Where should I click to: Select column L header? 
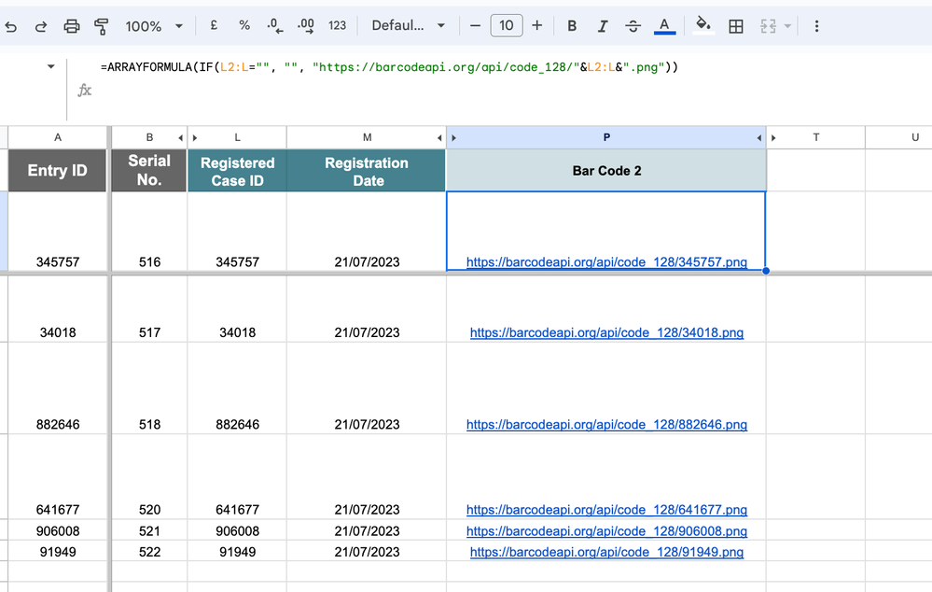click(237, 137)
